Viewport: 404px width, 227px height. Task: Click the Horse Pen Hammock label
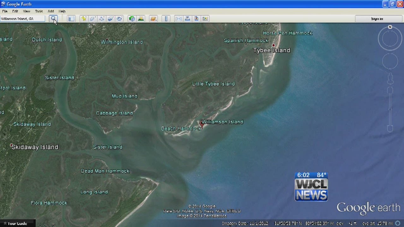coord(288,33)
